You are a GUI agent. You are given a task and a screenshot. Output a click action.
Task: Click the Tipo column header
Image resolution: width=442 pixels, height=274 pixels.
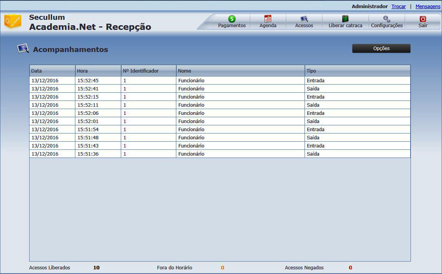(357, 71)
